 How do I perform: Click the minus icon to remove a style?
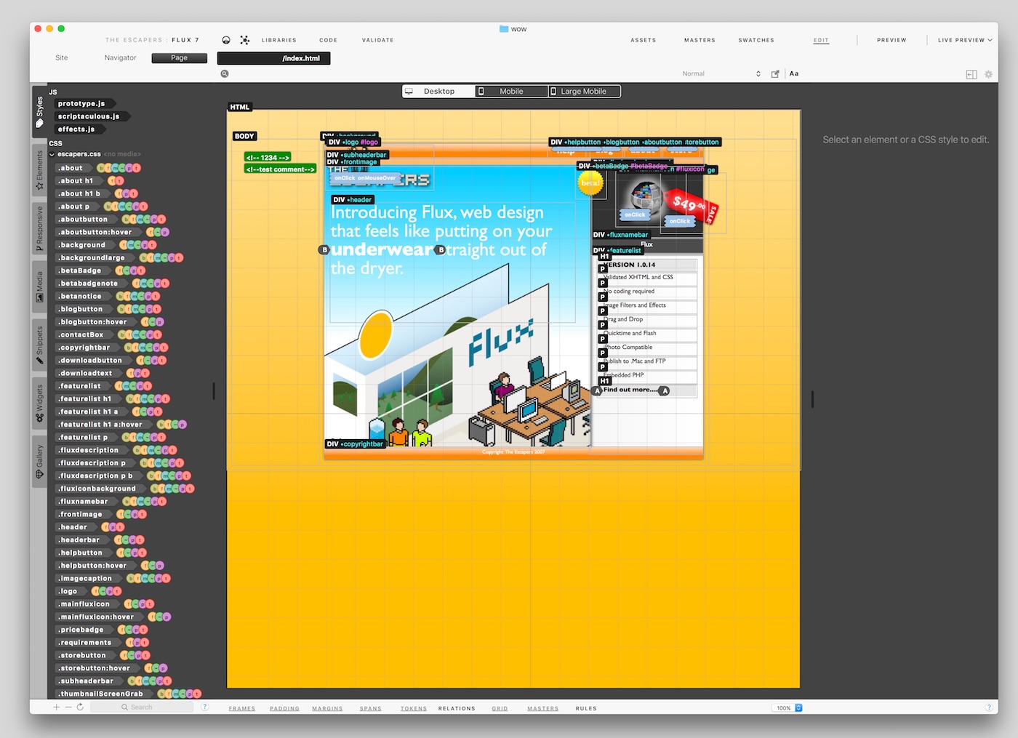click(68, 707)
